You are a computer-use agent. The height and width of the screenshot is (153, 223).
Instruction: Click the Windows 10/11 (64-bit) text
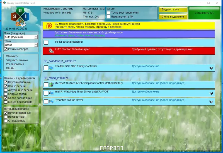pos(57,13)
